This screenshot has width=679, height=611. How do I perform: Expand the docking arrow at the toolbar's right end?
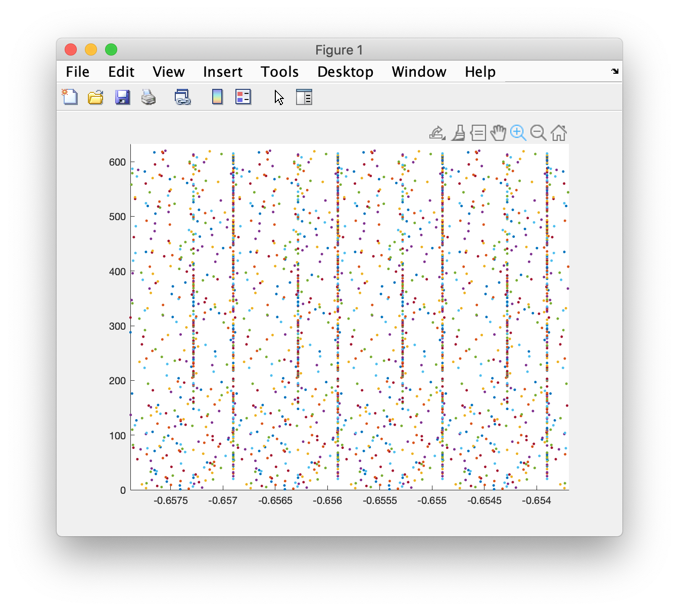coord(615,71)
